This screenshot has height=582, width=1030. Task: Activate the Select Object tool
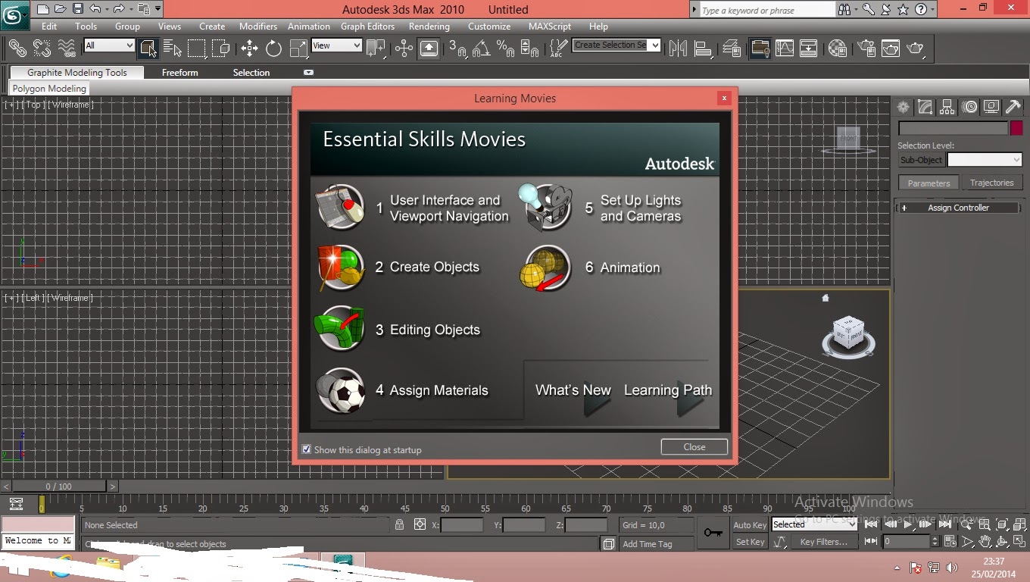click(148, 48)
